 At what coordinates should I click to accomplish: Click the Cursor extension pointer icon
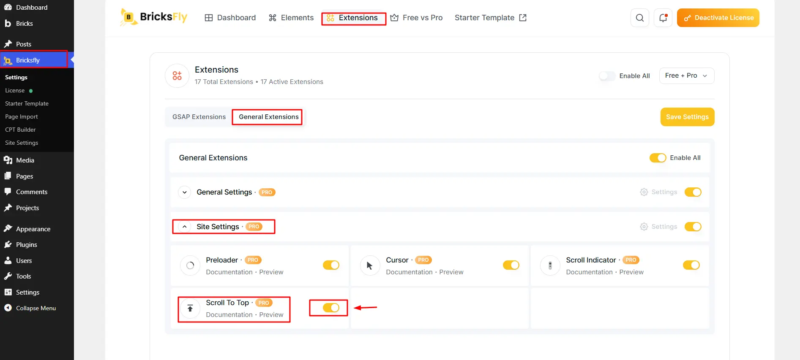click(370, 266)
